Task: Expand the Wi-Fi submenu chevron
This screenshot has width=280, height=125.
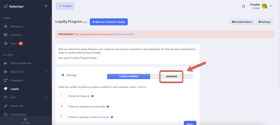Action: pyautogui.click(x=47, y=97)
